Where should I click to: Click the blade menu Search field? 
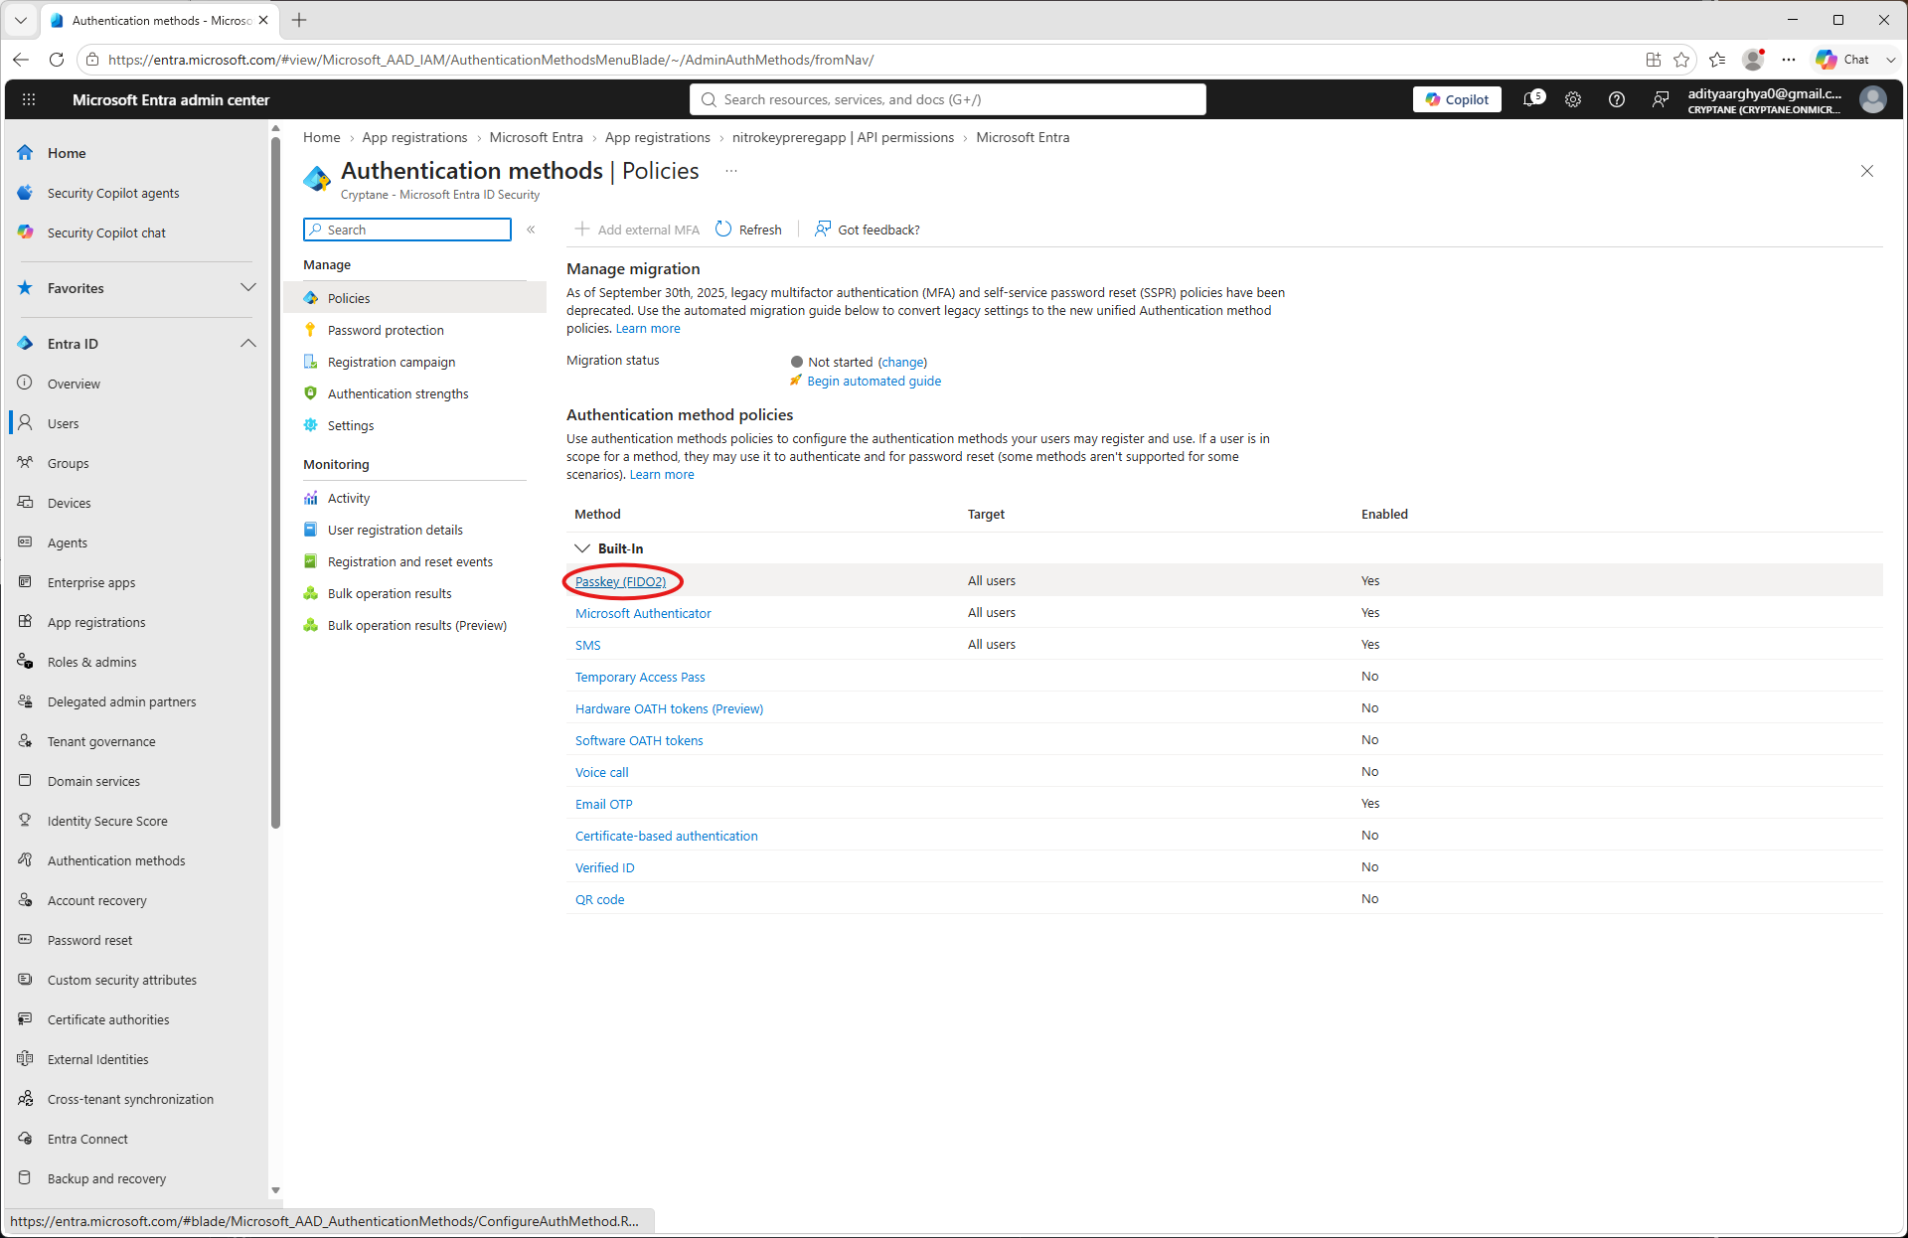click(407, 230)
